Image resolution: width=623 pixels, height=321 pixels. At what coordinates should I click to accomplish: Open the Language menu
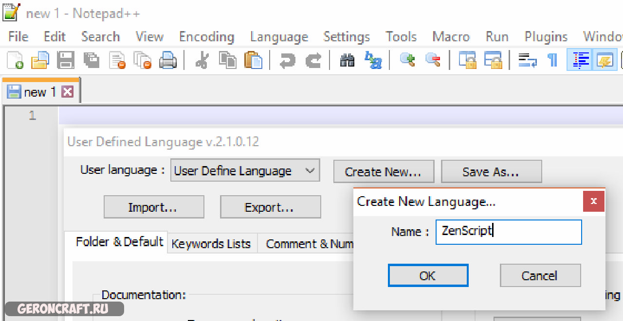pos(279,37)
